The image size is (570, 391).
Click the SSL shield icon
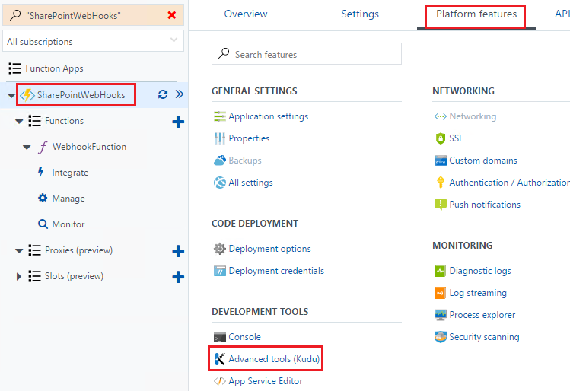coord(440,138)
